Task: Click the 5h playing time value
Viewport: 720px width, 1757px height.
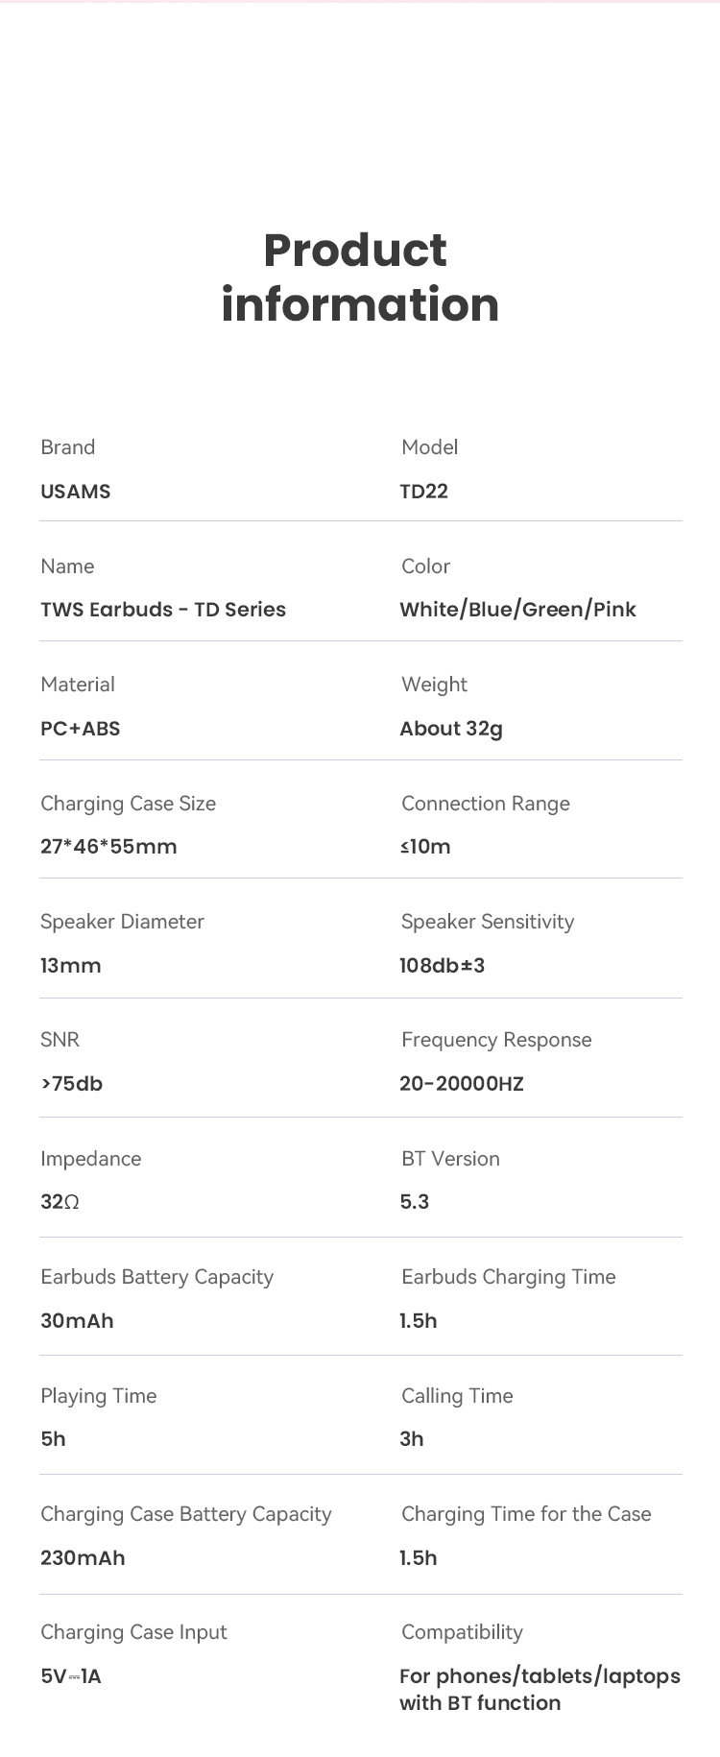Action: pyautogui.click(x=53, y=1439)
